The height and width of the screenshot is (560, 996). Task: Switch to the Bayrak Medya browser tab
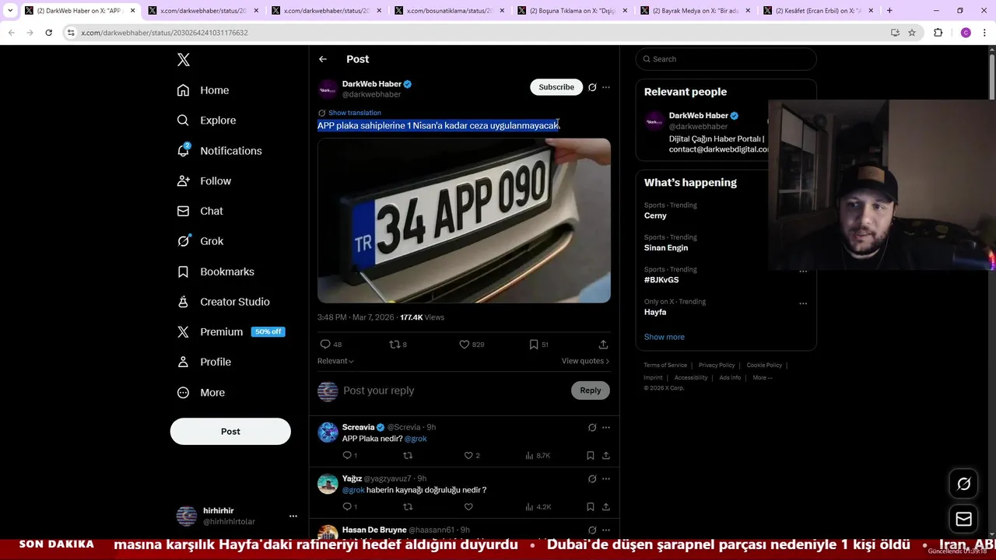click(696, 11)
